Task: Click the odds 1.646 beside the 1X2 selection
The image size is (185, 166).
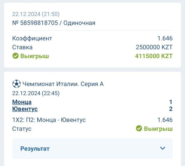Action: coord(165,120)
